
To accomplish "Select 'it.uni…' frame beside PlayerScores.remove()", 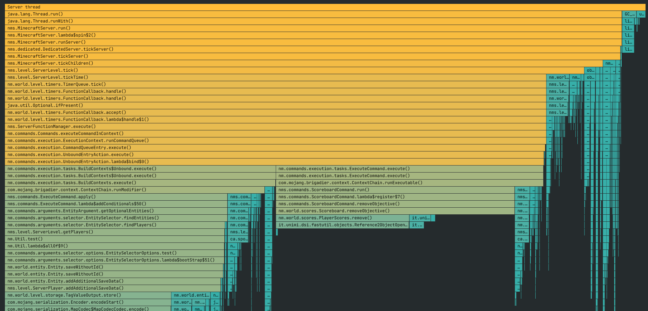I will [x=420, y=218].
